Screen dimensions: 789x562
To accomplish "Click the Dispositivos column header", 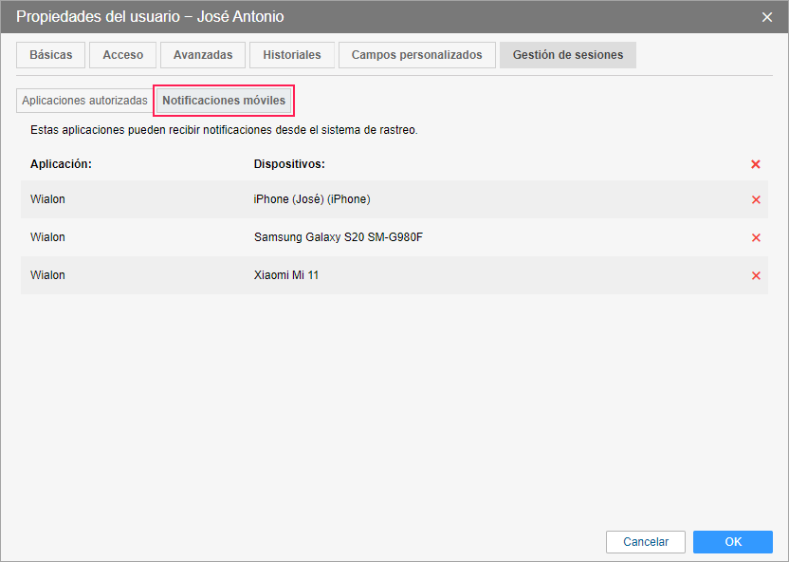I will 289,164.
